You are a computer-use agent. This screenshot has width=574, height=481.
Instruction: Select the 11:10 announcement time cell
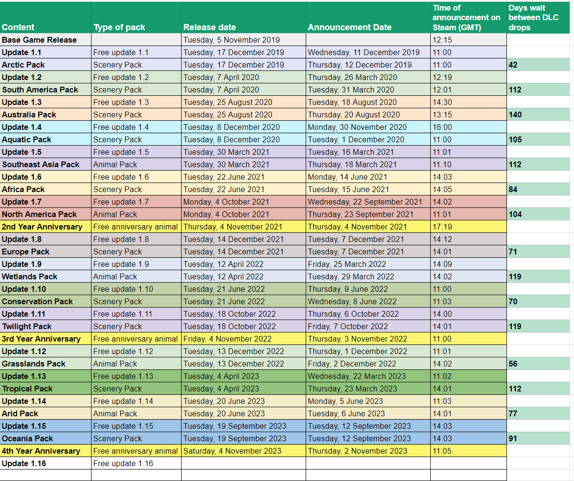point(469,164)
